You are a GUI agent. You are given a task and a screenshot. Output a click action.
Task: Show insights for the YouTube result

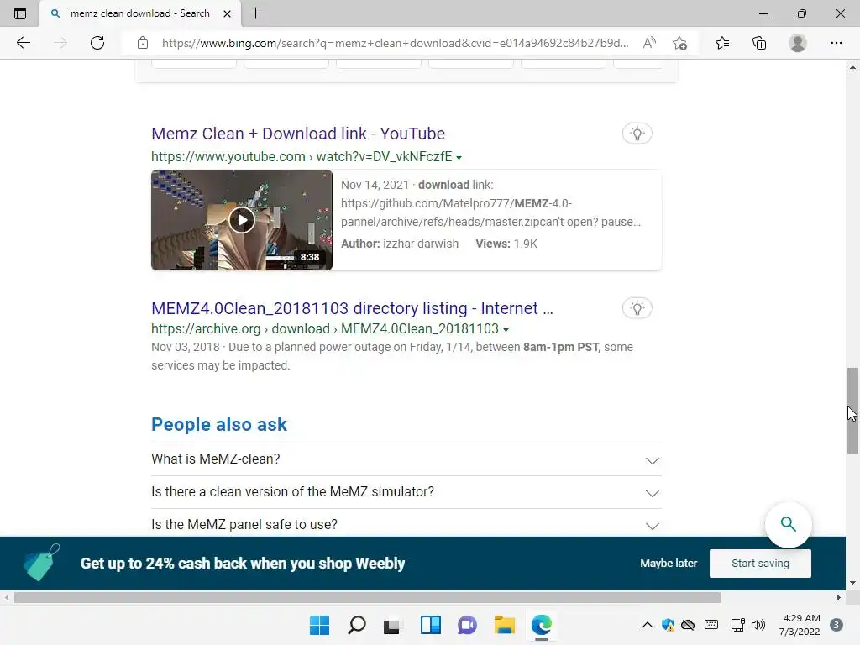tap(637, 134)
